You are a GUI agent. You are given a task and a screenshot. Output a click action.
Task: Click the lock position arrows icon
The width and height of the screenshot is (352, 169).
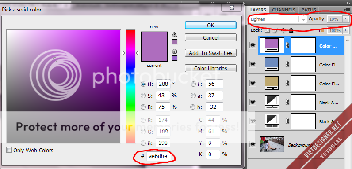coord(283,30)
